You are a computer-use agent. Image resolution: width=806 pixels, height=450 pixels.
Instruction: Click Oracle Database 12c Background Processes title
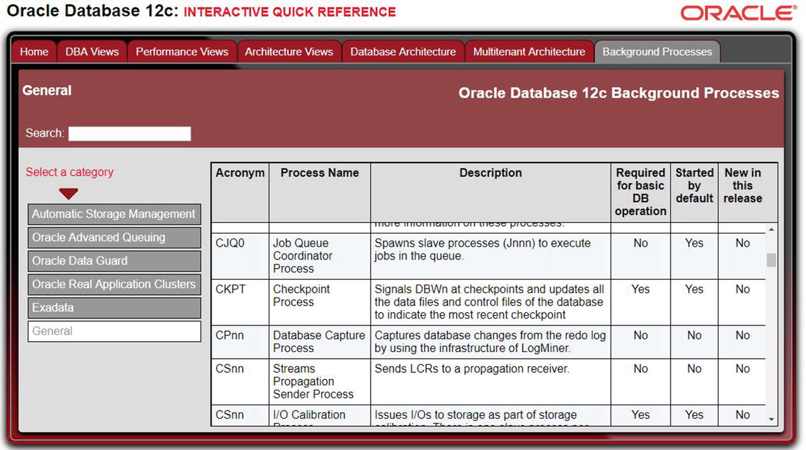[619, 93]
